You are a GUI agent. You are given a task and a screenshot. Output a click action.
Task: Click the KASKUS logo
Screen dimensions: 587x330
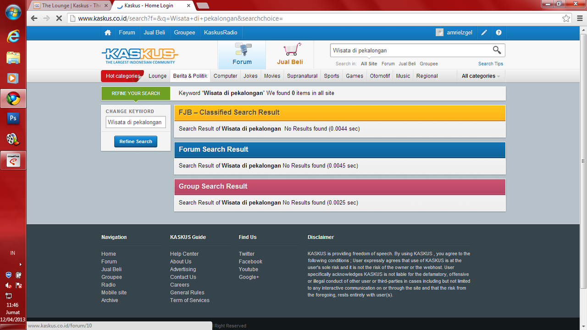139,56
